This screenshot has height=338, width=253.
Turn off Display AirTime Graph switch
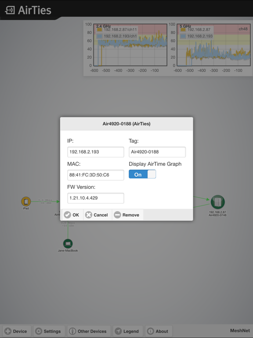tap(142, 174)
